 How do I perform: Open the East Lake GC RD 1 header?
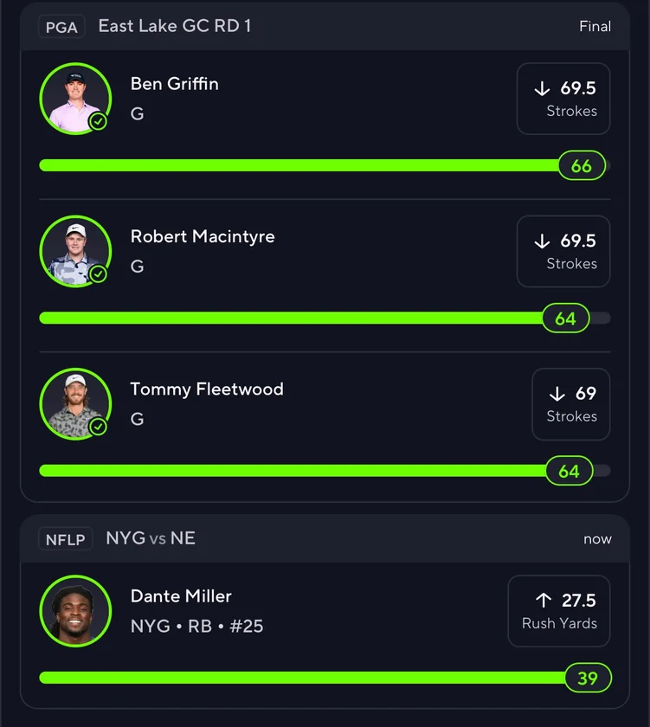[x=175, y=26]
